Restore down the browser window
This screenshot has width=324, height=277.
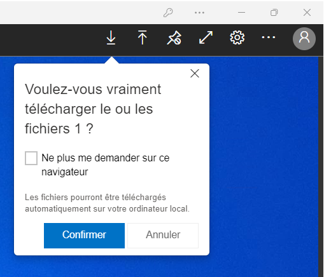(274, 13)
